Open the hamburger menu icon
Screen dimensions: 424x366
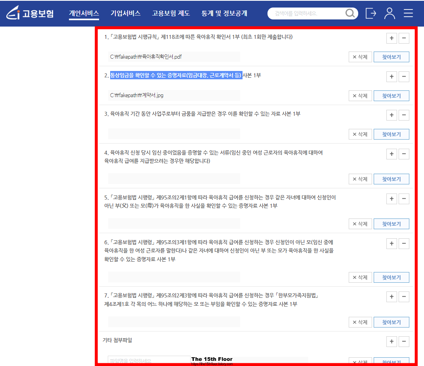point(408,13)
